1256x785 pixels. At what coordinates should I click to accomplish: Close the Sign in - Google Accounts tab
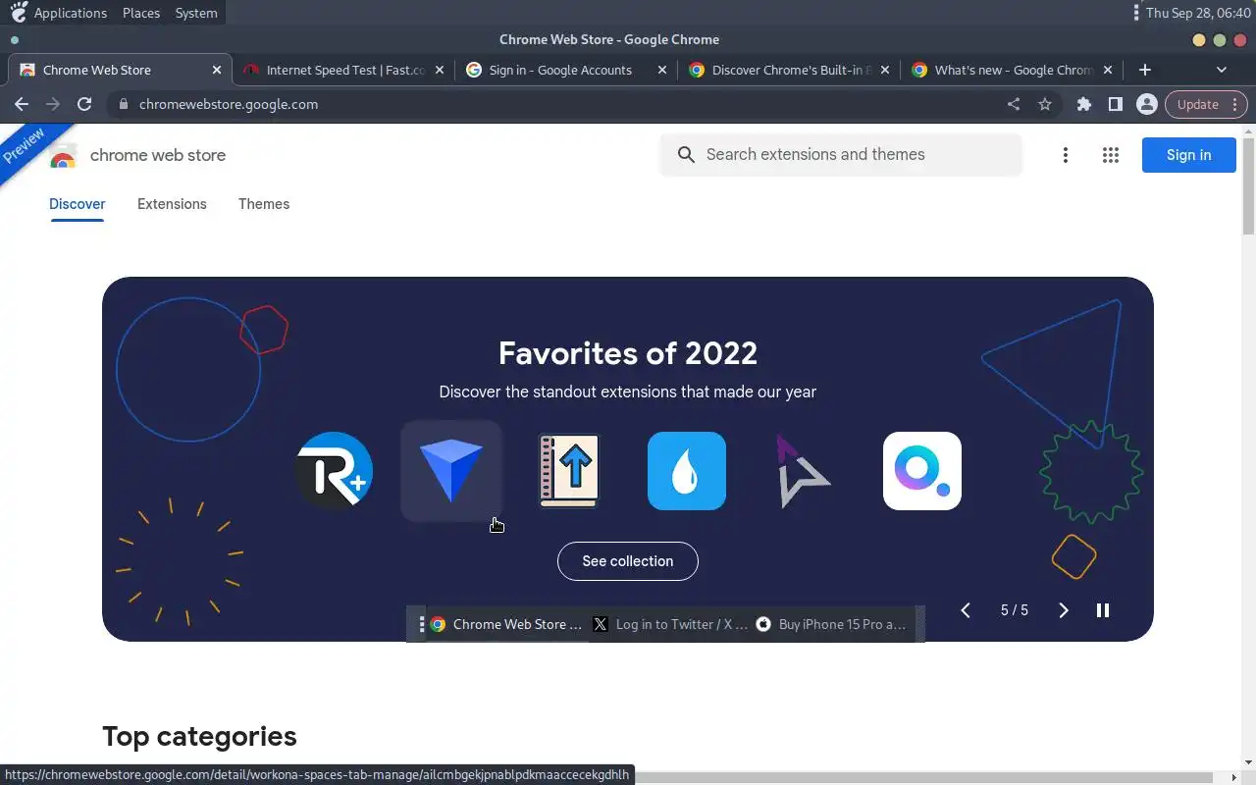coord(662,70)
